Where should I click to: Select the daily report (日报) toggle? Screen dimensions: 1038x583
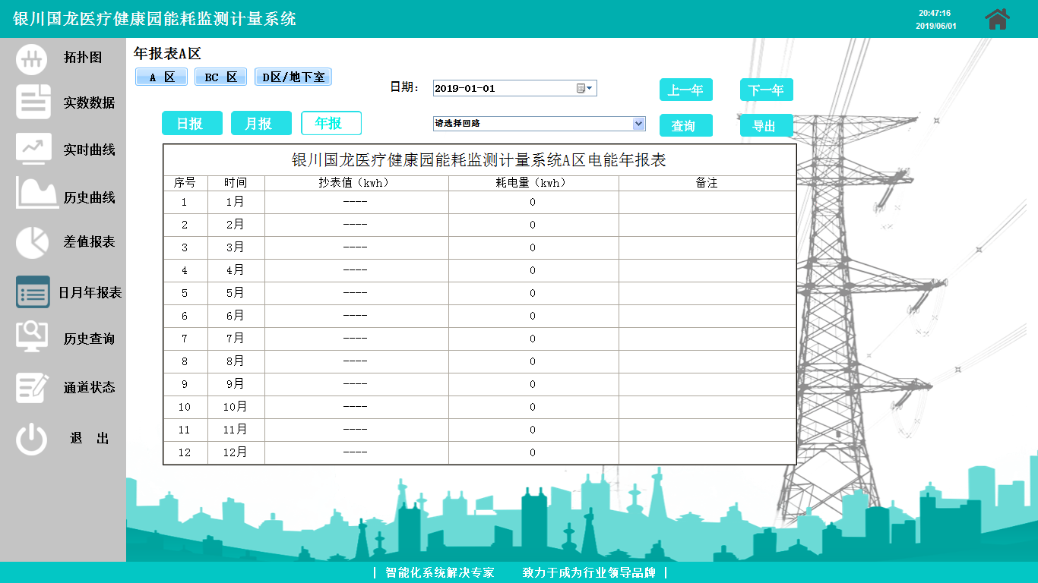click(x=191, y=123)
